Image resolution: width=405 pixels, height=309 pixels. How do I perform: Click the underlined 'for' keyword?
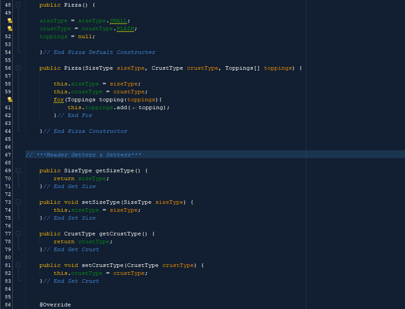tap(59, 100)
